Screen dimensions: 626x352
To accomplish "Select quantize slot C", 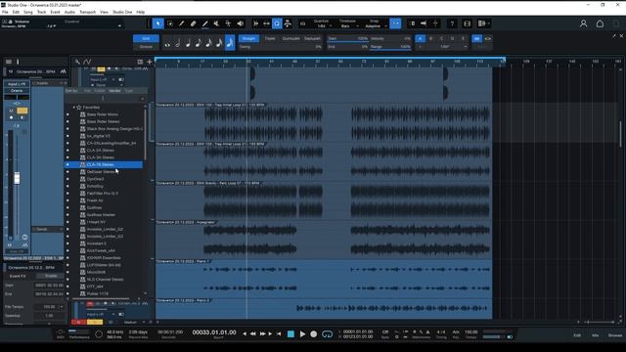I will (441, 39).
